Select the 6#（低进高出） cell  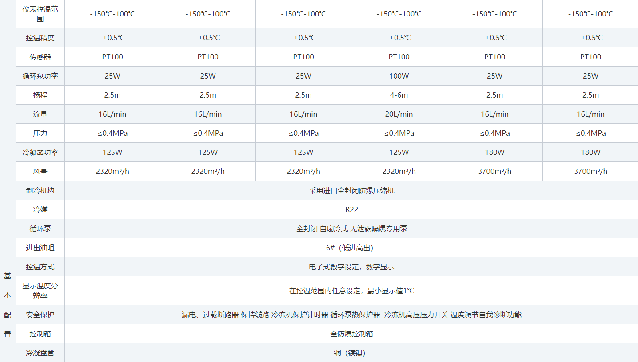pos(351,248)
